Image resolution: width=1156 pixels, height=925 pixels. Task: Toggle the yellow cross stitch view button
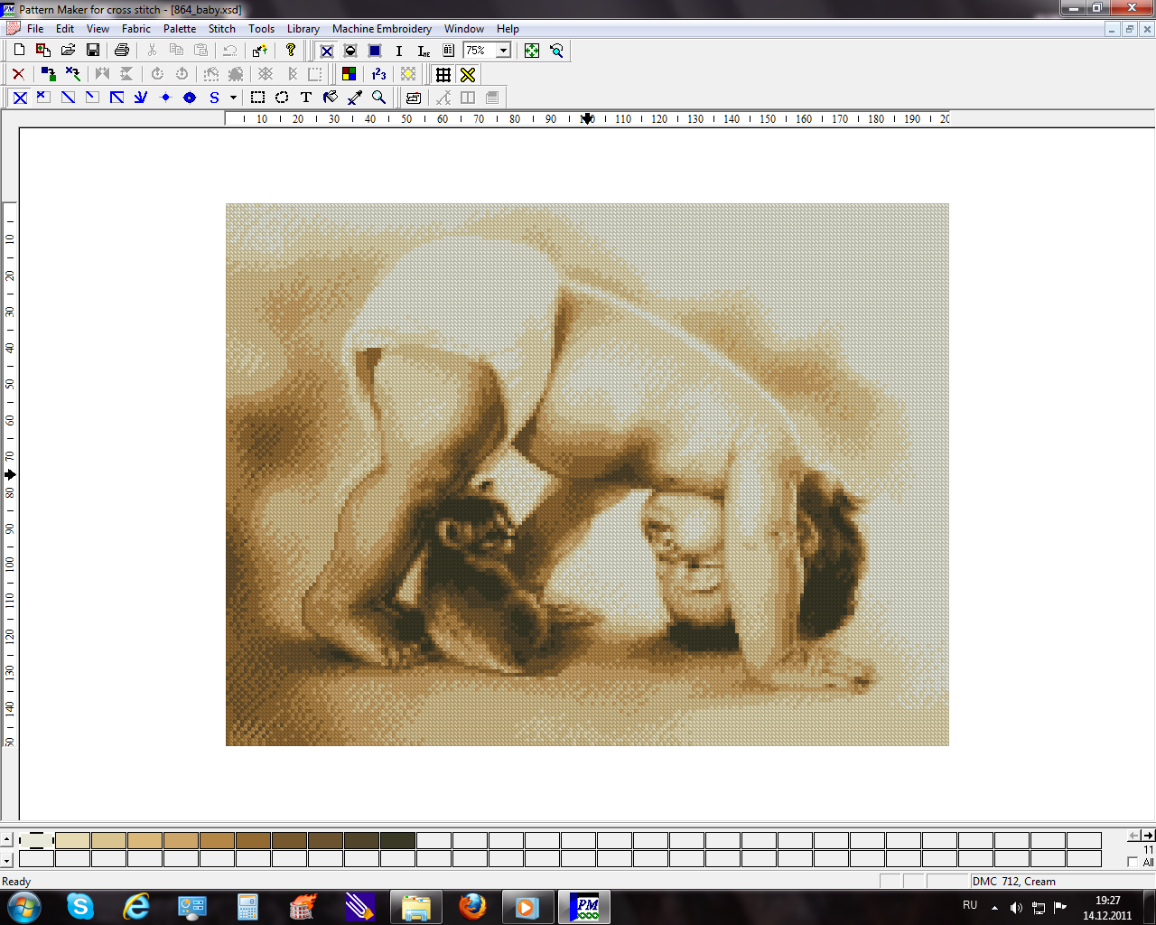click(468, 74)
